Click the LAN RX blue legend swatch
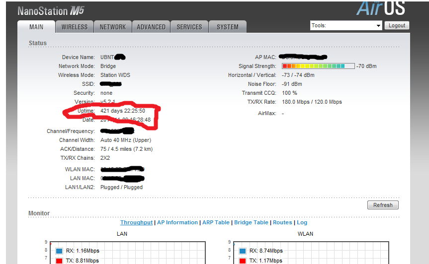Screen dimensions: 429x264 [59, 251]
